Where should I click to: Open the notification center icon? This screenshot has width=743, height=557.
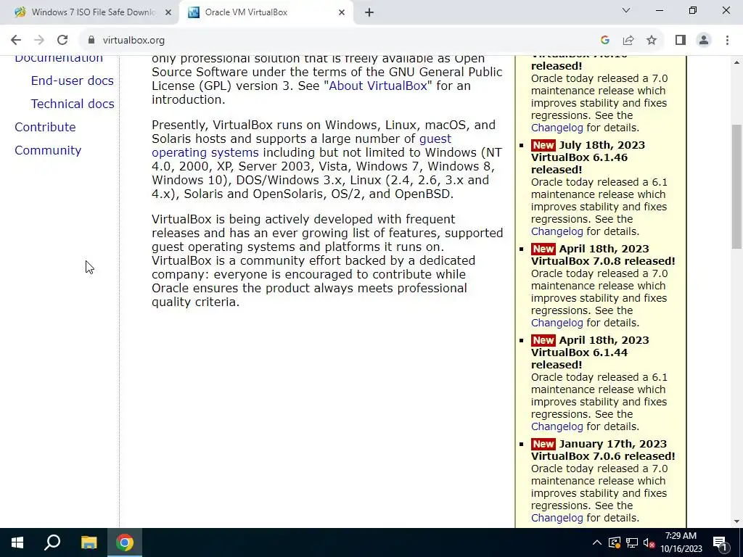(720, 542)
